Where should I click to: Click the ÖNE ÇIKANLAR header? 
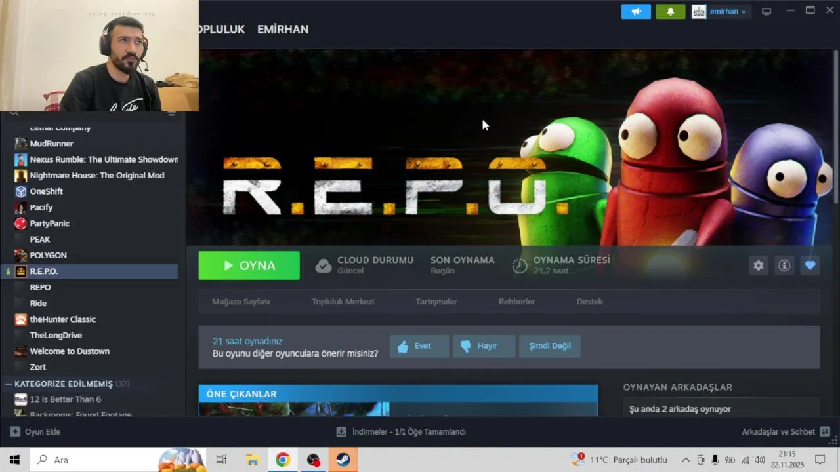coord(398,393)
